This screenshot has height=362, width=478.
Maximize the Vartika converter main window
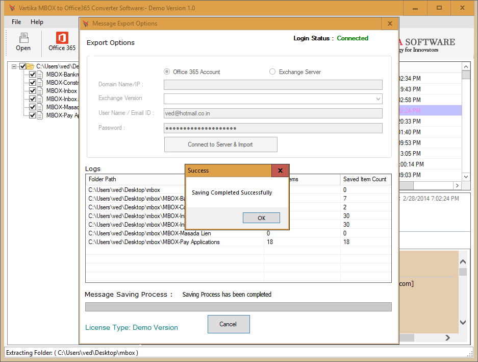(x=439, y=8)
